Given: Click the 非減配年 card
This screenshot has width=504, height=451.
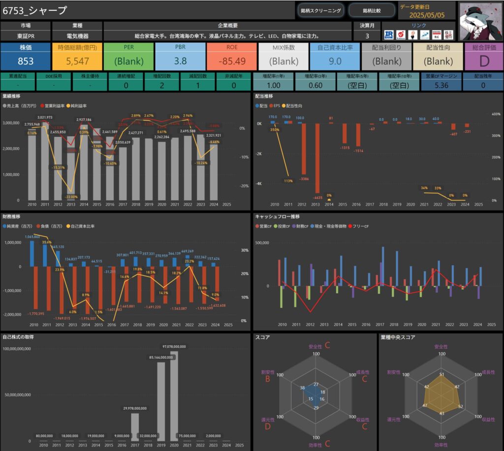Looking at the screenshot, I should coord(234,82).
